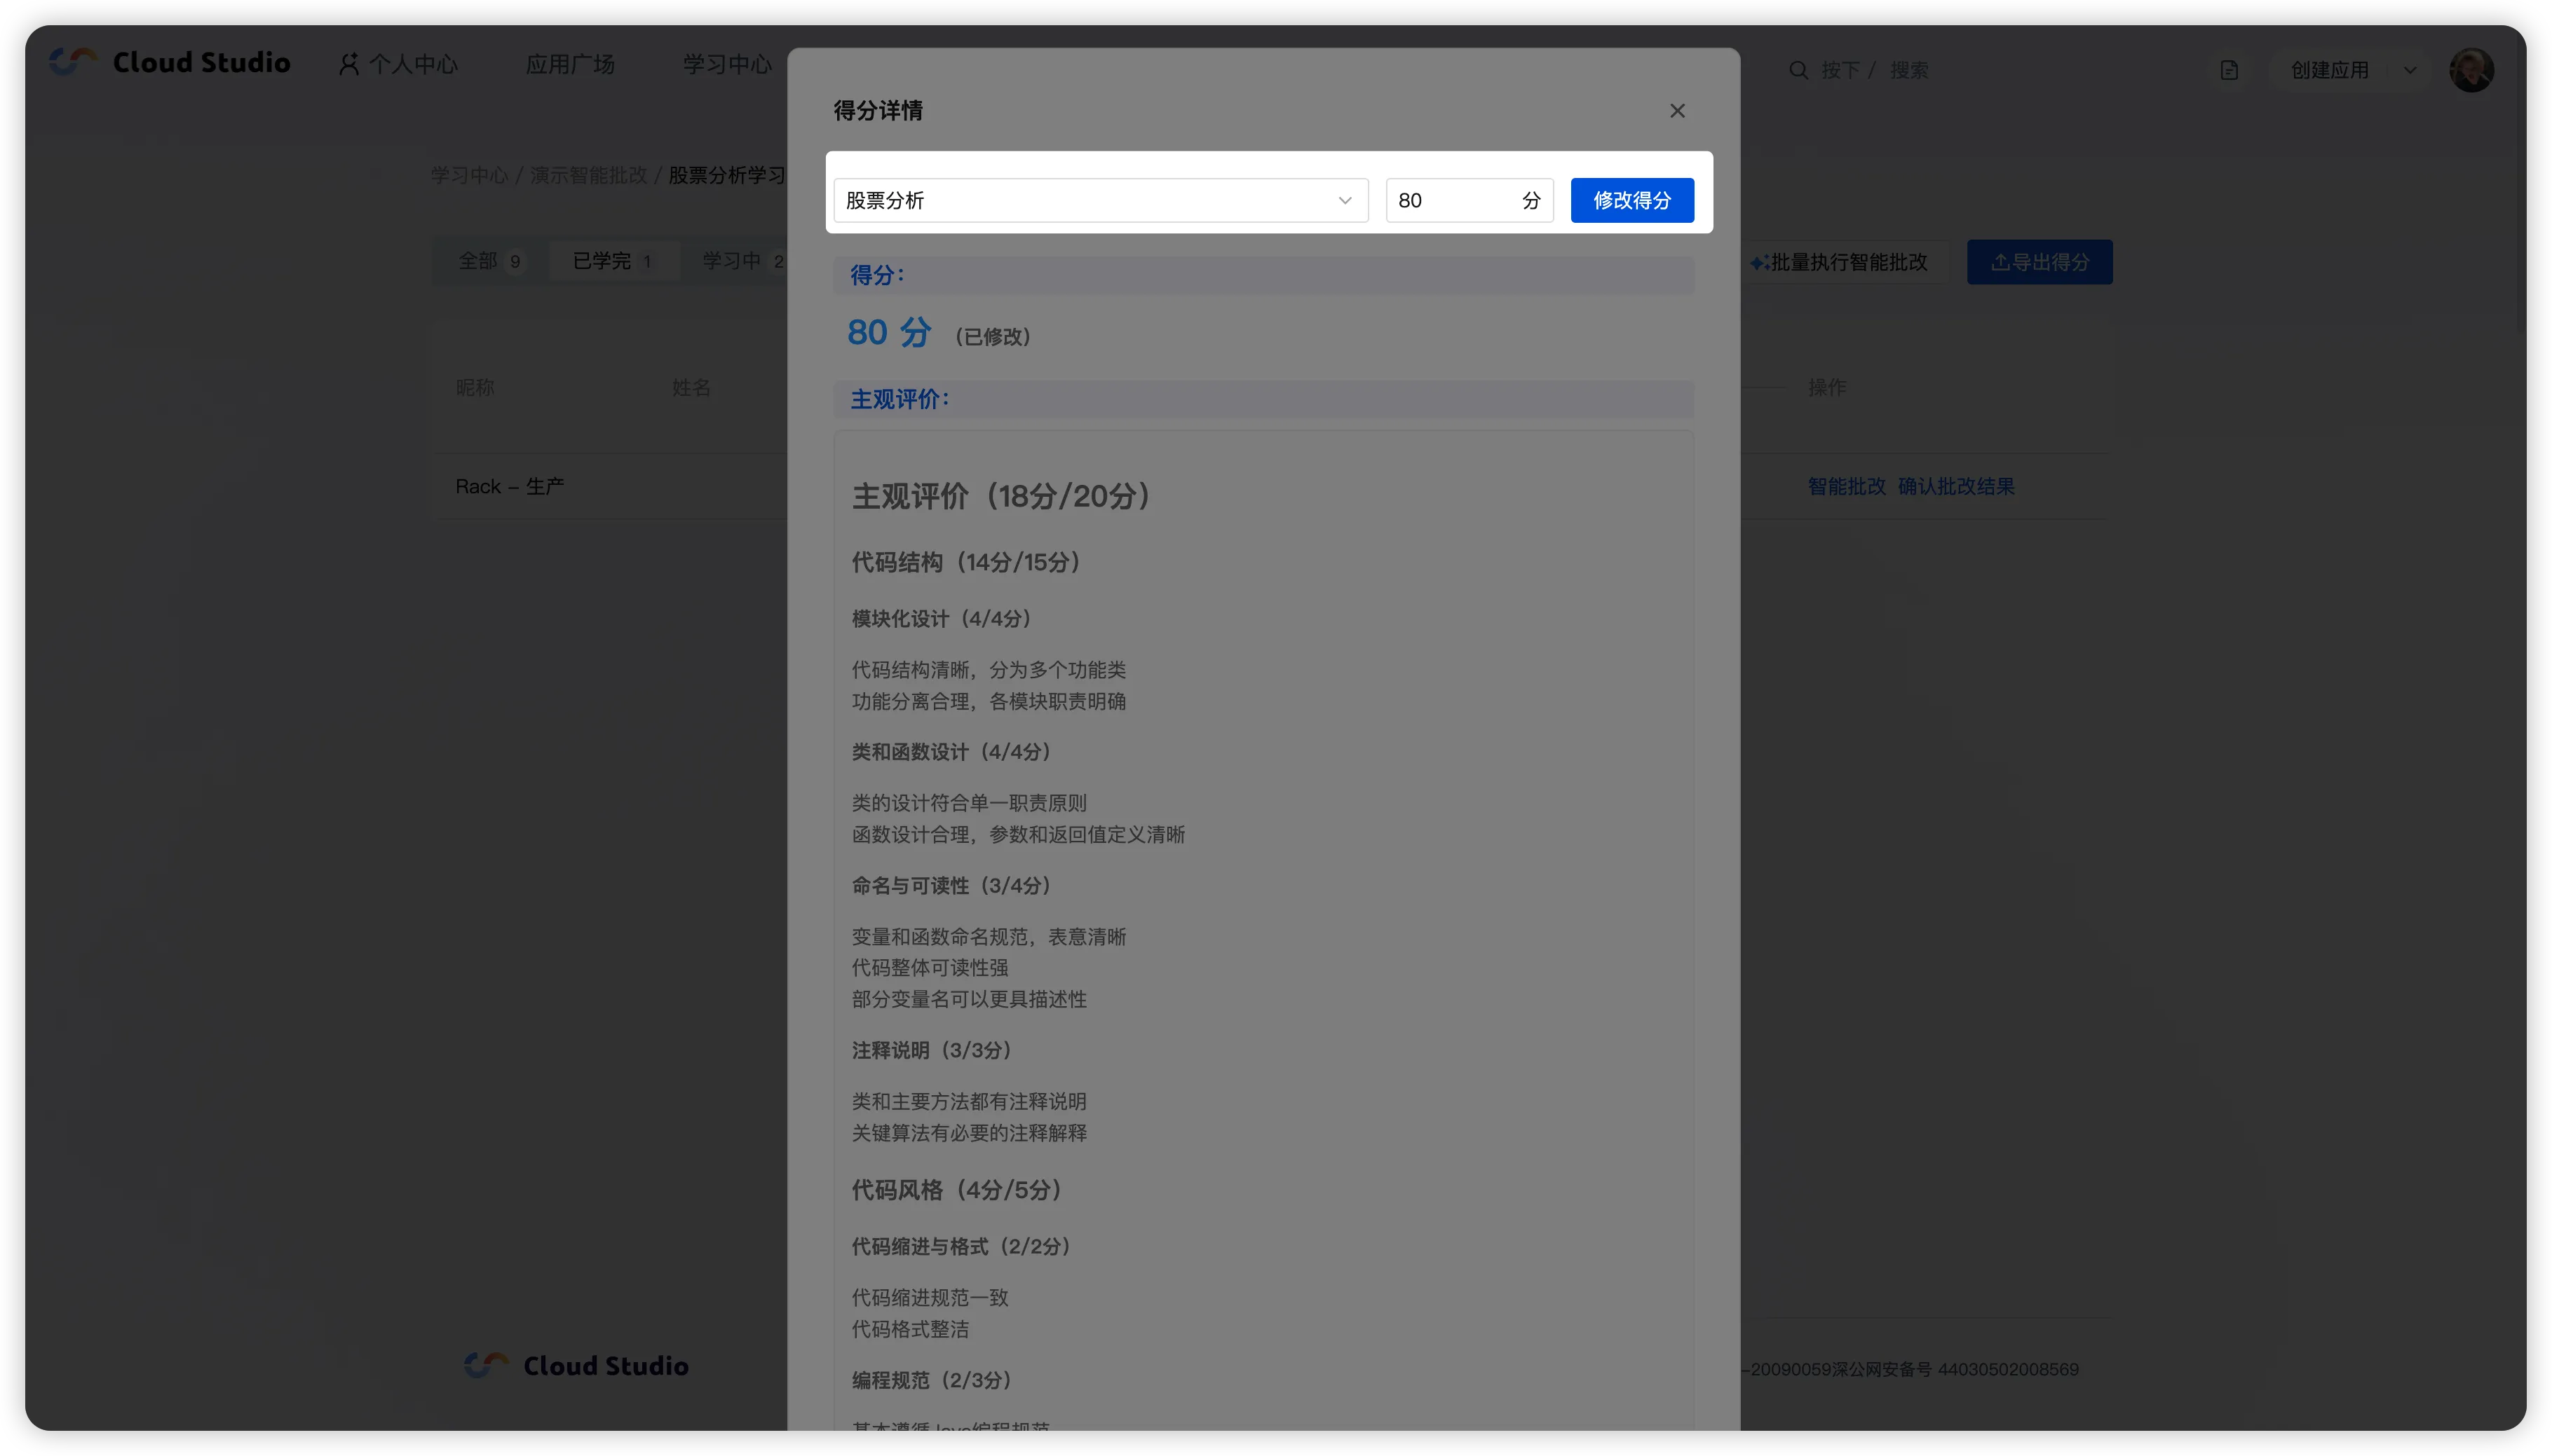Click the 创建应用 button
The image size is (2552, 1456).
[2329, 70]
